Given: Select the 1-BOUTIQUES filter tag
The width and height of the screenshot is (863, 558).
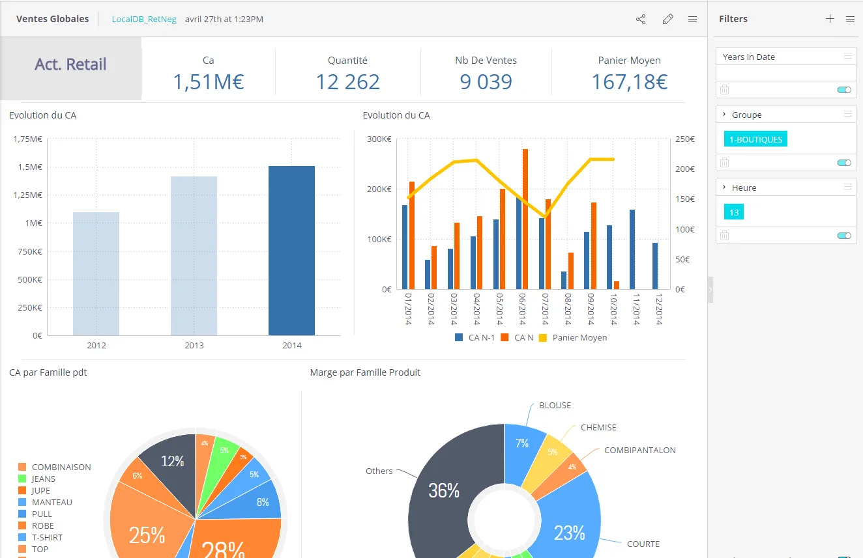Looking at the screenshot, I should [755, 139].
